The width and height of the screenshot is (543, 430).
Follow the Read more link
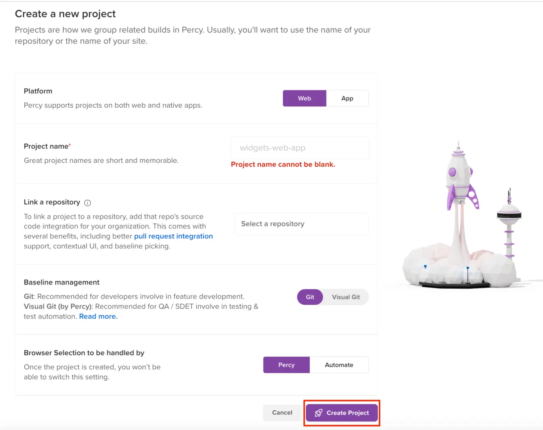point(98,317)
